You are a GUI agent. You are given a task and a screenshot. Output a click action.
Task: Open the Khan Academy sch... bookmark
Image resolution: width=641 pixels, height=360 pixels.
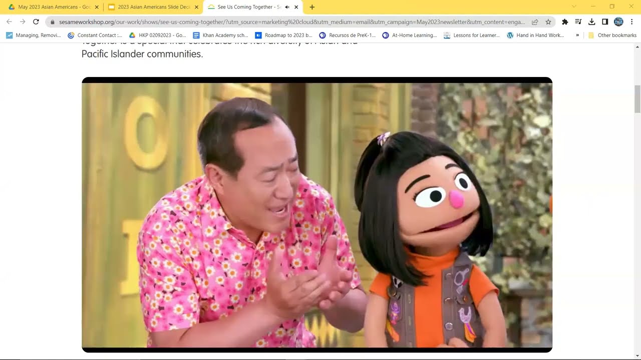(221, 35)
